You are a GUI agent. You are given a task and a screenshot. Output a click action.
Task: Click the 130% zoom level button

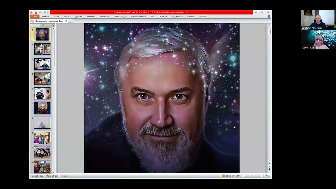[x=238, y=176]
